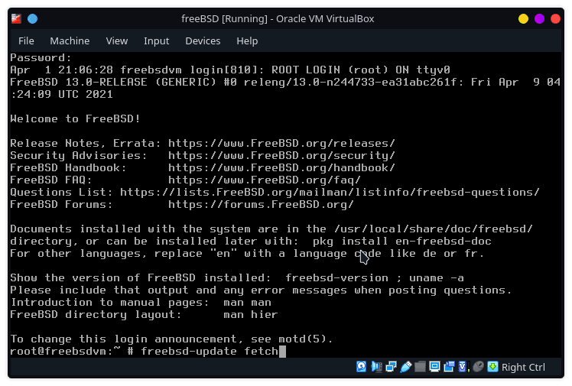572x386 pixels.
Task: Click the https://www.FreeBSD.org/security/ URL
Action: tap(281, 156)
